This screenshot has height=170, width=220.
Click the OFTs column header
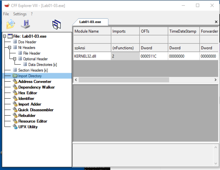point(154,31)
